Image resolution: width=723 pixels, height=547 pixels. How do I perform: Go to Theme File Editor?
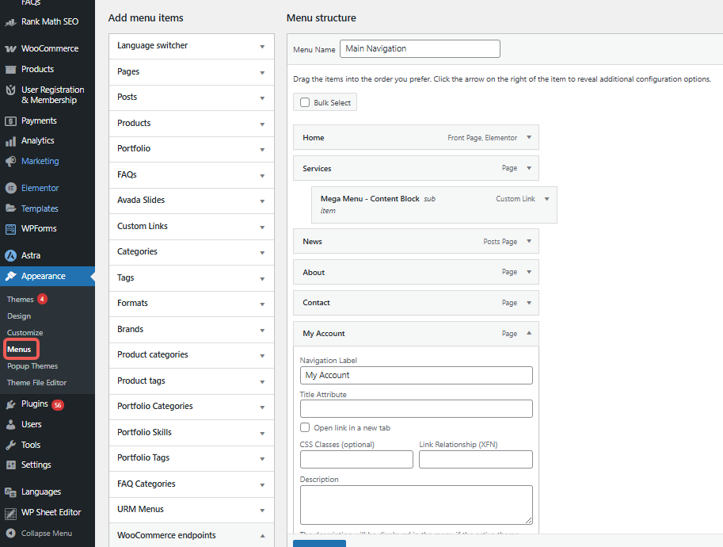click(36, 382)
